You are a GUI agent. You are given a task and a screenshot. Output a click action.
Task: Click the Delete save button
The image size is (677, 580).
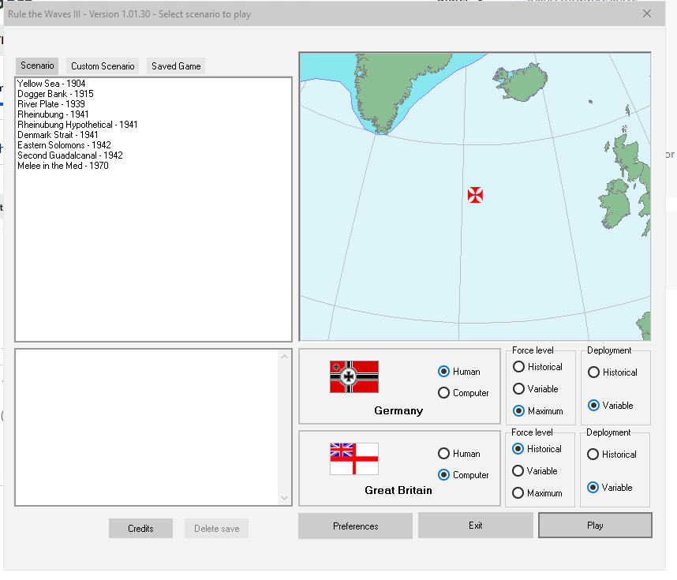coord(217,528)
